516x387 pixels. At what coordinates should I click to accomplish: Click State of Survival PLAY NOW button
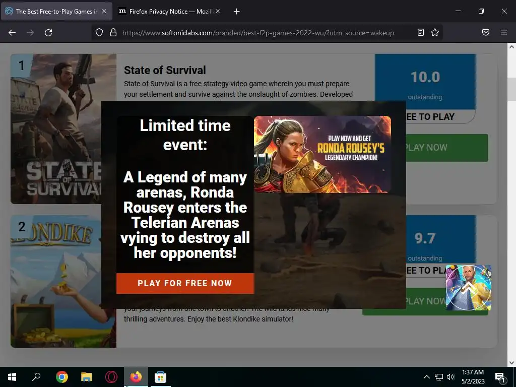click(447, 148)
